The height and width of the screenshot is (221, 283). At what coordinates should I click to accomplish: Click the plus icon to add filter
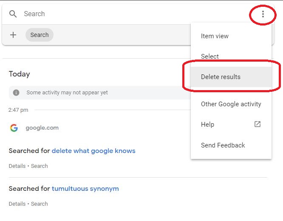click(x=13, y=35)
